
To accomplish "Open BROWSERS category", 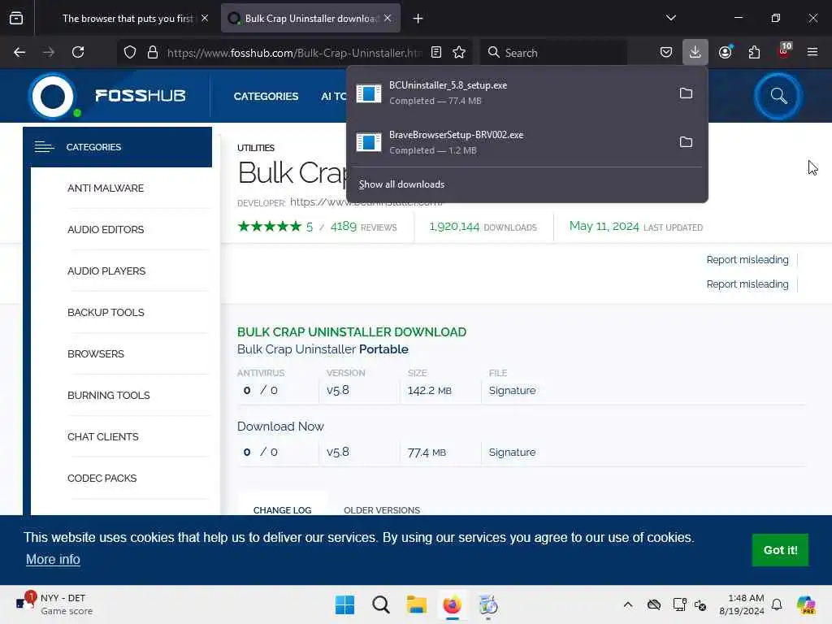I will (96, 354).
